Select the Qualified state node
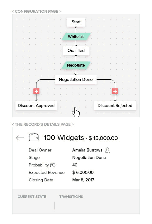The height and width of the screenshot is (224, 152). pyautogui.click(x=76, y=51)
